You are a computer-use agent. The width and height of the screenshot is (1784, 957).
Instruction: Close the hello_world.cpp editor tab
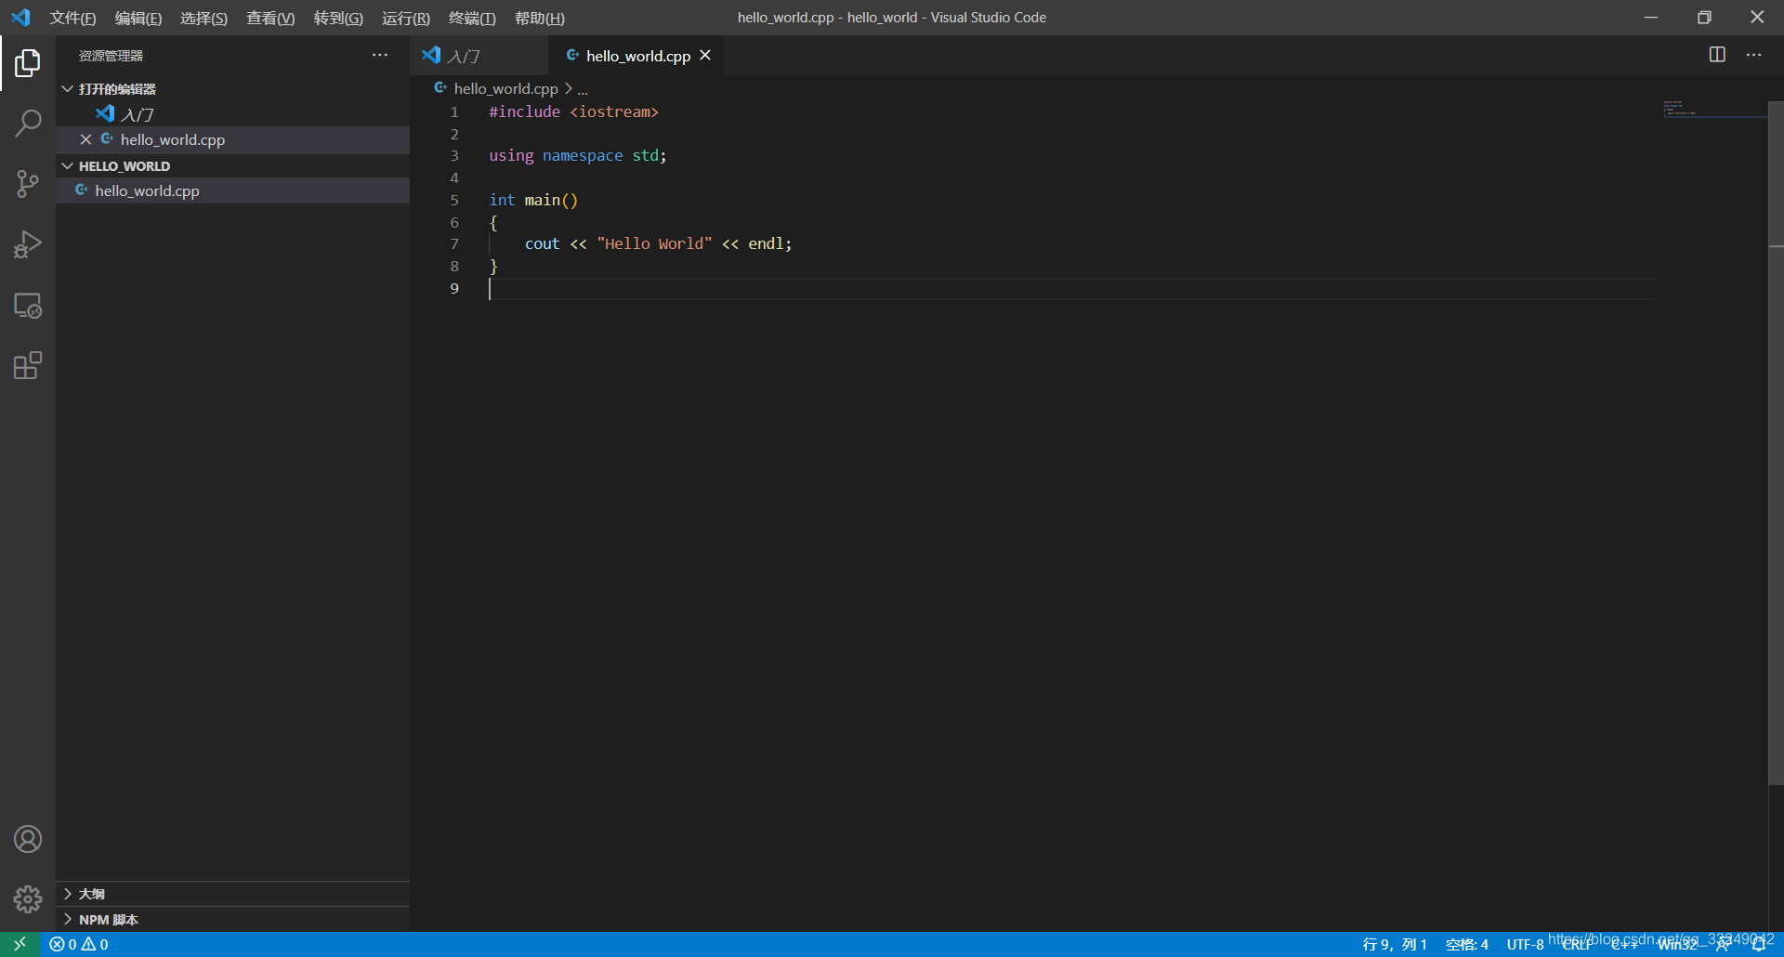click(x=705, y=56)
